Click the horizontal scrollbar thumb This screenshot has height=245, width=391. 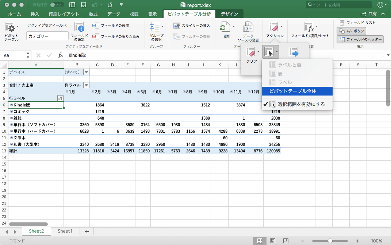click(x=28, y=224)
